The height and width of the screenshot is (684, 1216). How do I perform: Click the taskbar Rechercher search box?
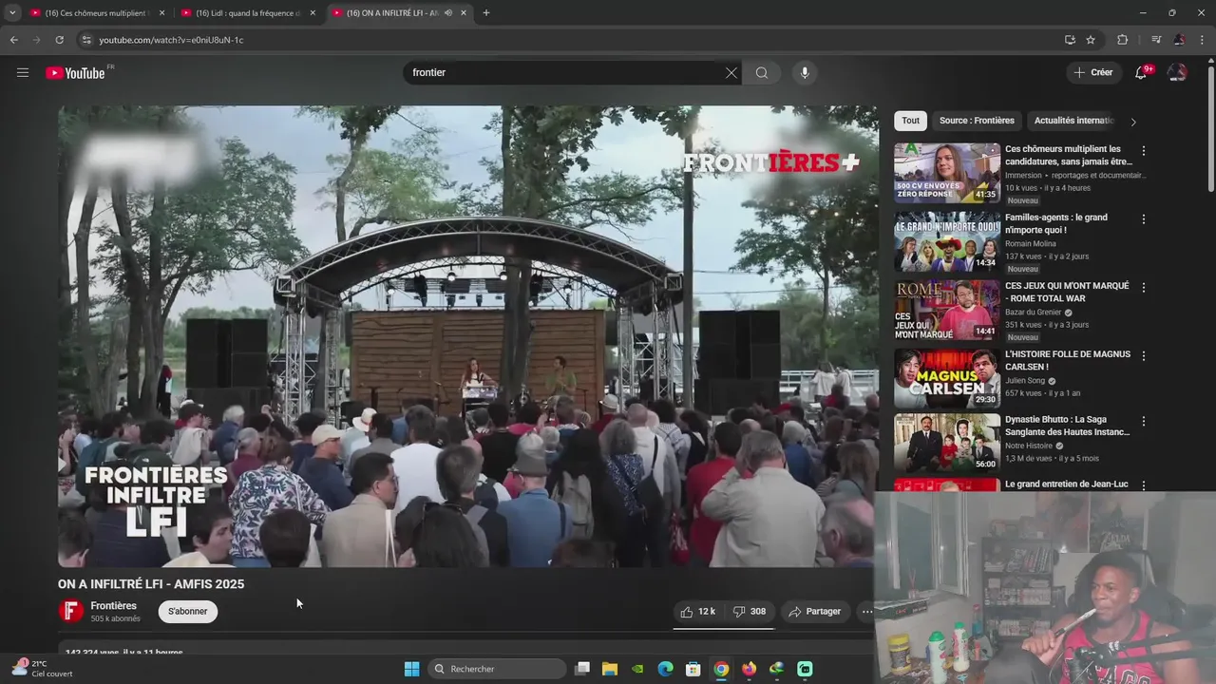pos(497,669)
